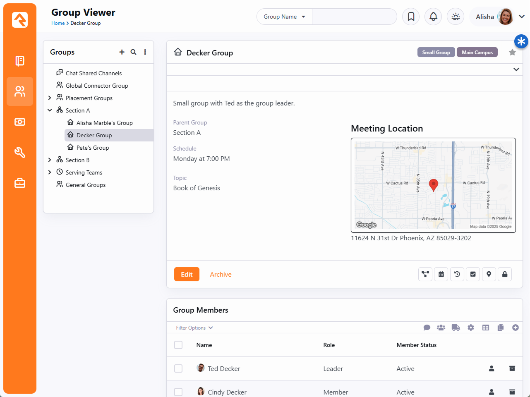Check the box for Cindy Decker
Screen dimensions: 530x397
point(178,392)
